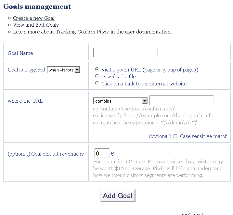The height and width of the screenshot is (215, 233).
Task: Click the Goals management heading
Action: point(37,6)
